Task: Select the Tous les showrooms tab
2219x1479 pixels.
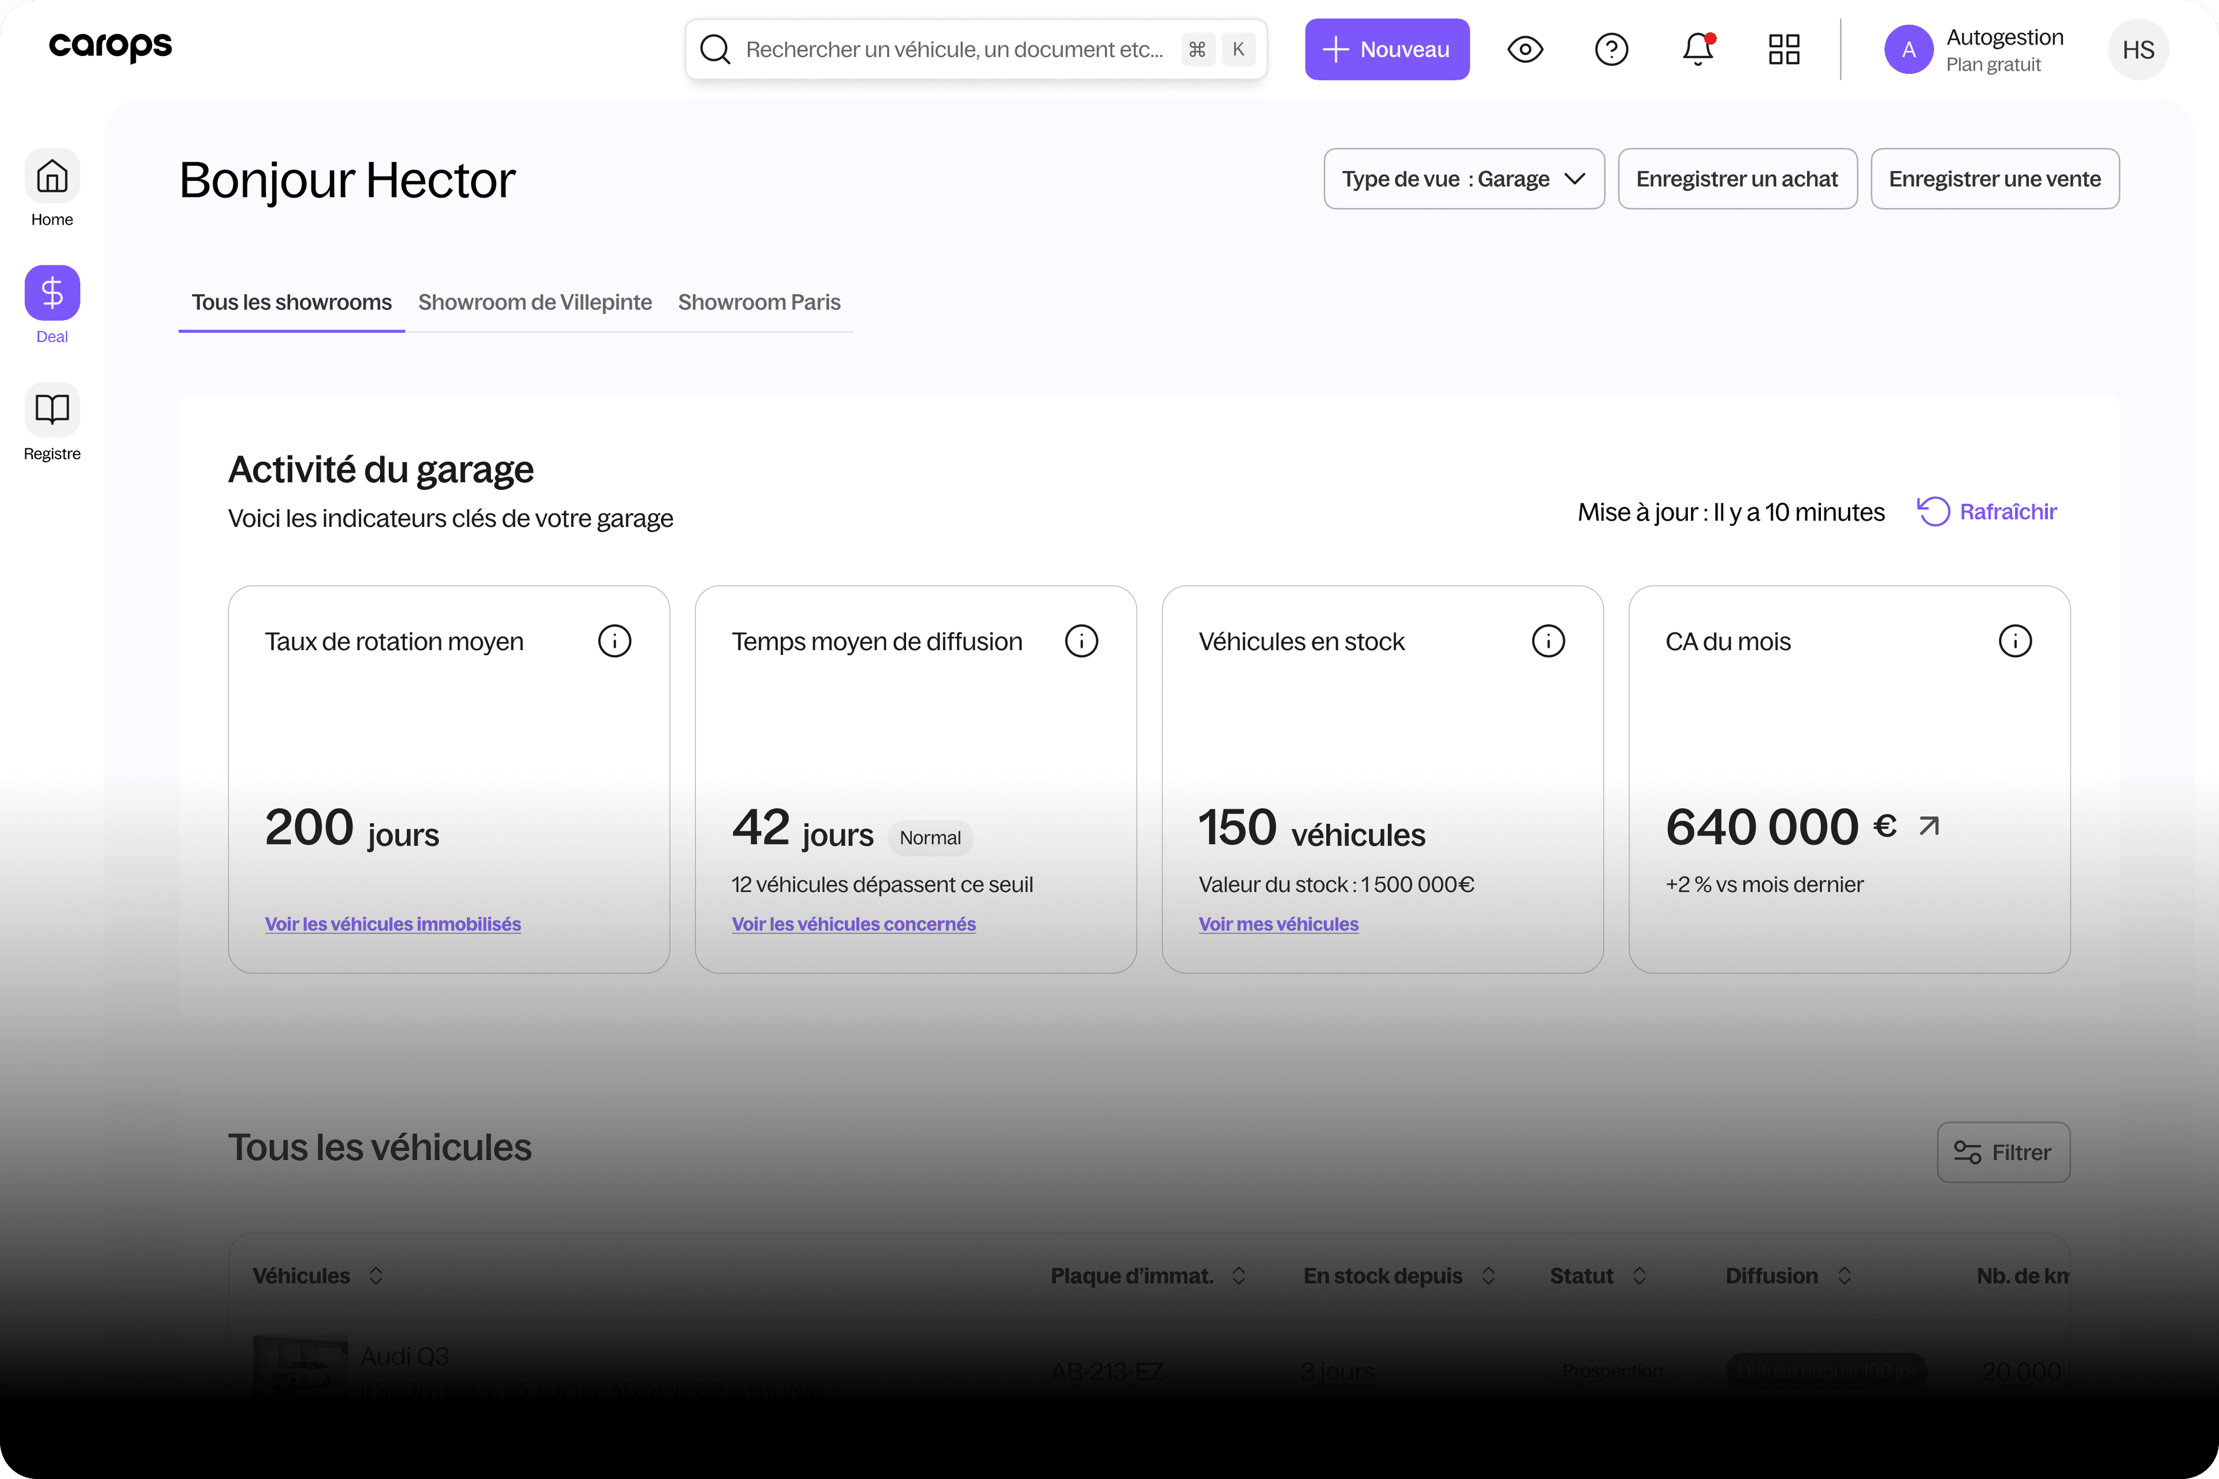Action: [291, 302]
